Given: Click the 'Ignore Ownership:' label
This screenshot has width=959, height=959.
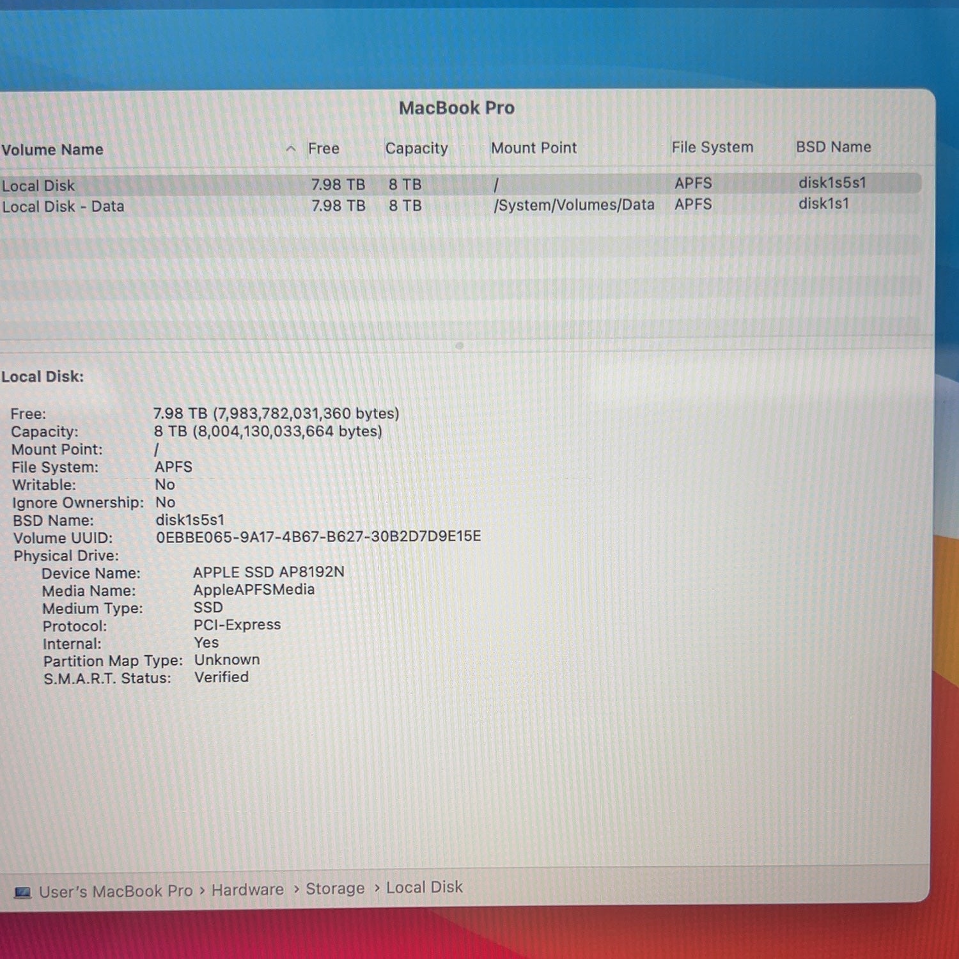Looking at the screenshot, I should 78,503.
